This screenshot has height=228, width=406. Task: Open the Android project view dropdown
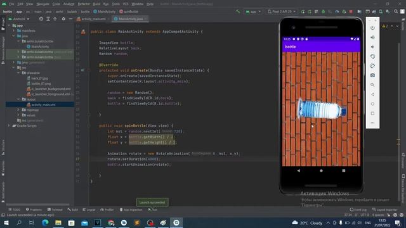19,19
